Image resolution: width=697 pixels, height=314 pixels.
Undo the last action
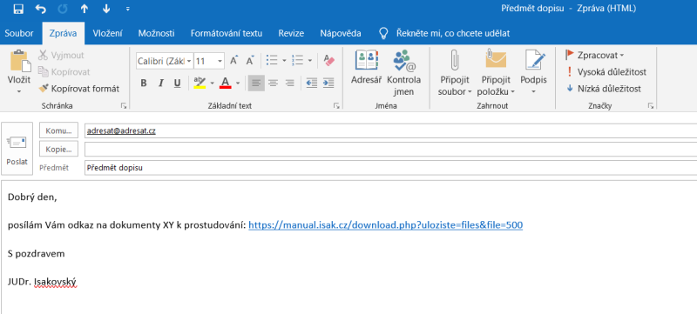(x=40, y=9)
